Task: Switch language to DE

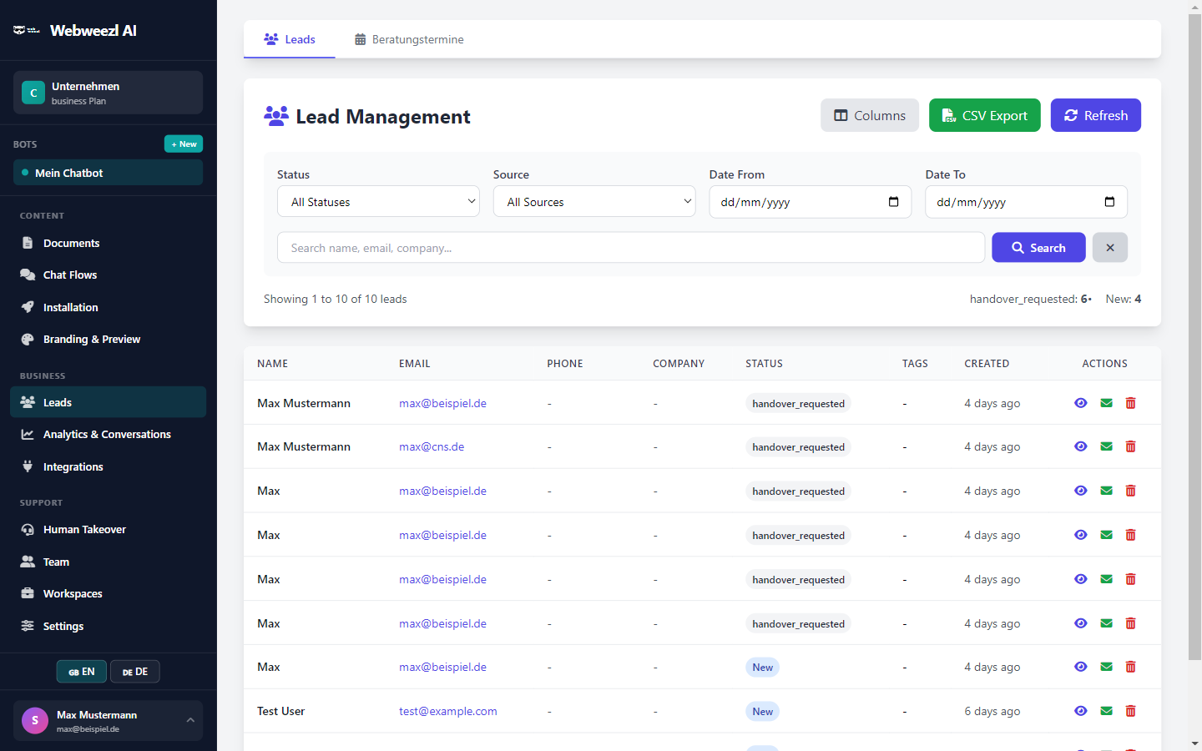Action: tap(134, 671)
